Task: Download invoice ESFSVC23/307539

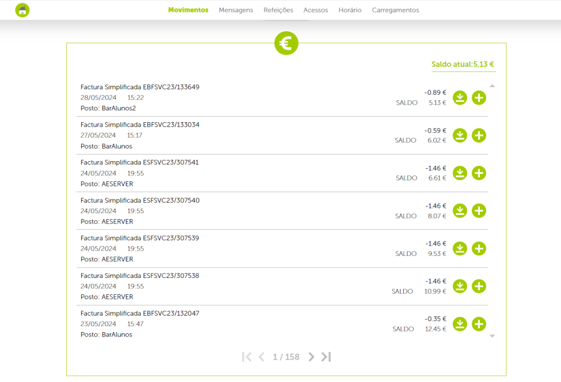Action: coord(460,249)
